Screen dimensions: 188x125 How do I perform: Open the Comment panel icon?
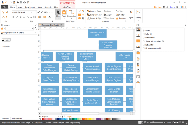tap(138, 77)
